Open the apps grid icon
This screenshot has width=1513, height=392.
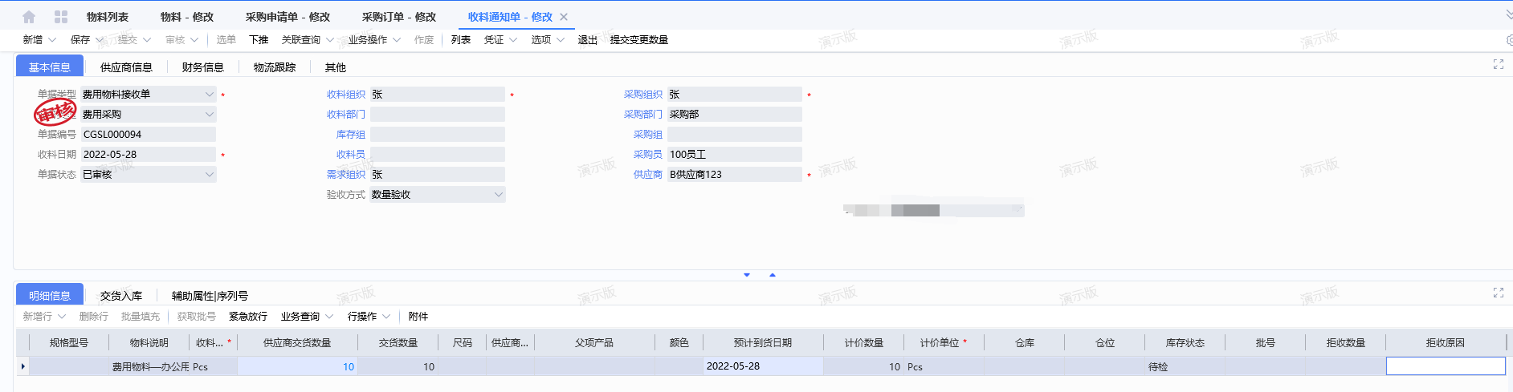pyautogui.click(x=61, y=17)
